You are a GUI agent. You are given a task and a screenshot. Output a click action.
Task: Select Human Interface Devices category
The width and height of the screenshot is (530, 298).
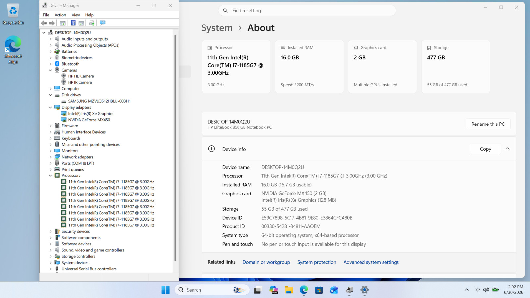coord(83,132)
